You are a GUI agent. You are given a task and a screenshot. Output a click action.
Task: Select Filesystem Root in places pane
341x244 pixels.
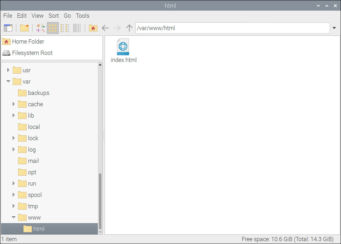[x=52, y=53]
